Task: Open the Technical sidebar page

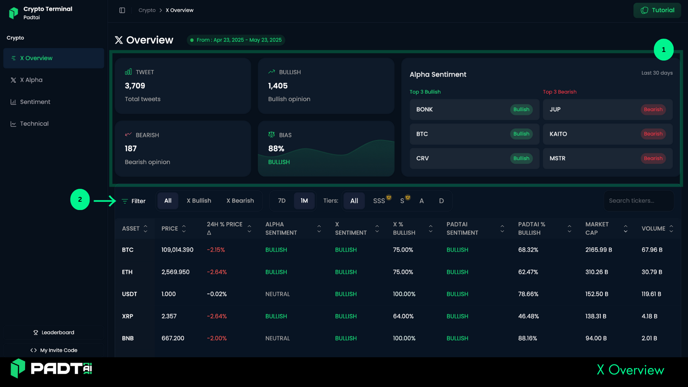Action: [34, 124]
